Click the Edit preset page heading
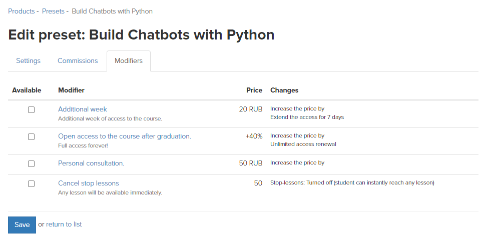Viewport: 485px width, 244px height. coord(141,34)
